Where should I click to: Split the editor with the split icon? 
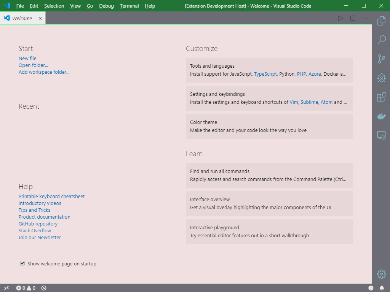click(x=353, y=18)
